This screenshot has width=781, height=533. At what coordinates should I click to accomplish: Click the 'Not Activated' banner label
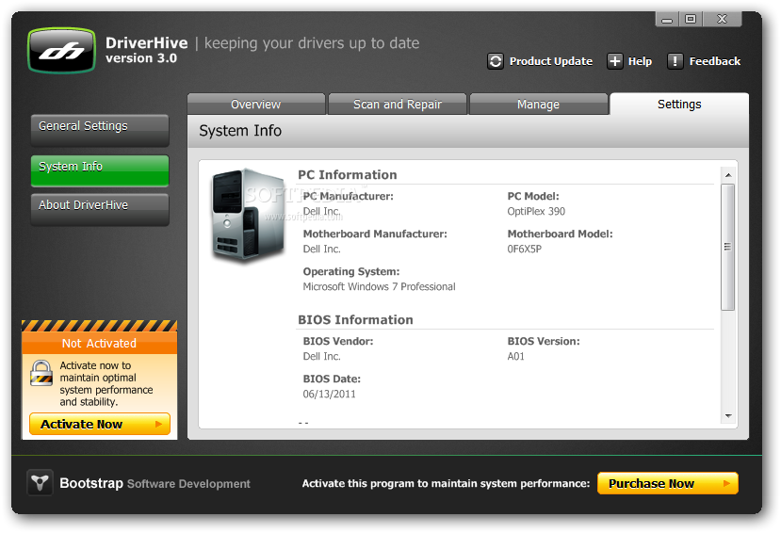(99, 344)
